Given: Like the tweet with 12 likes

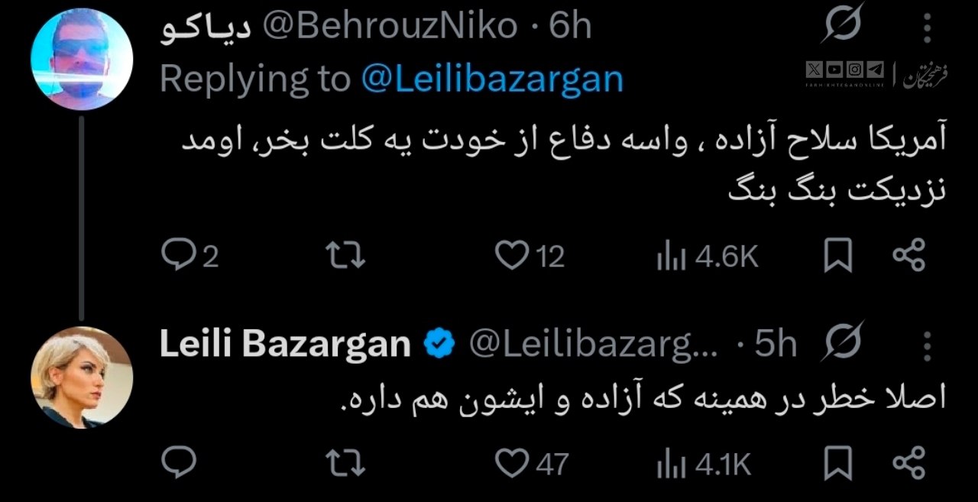Looking at the screenshot, I should click(512, 256).
